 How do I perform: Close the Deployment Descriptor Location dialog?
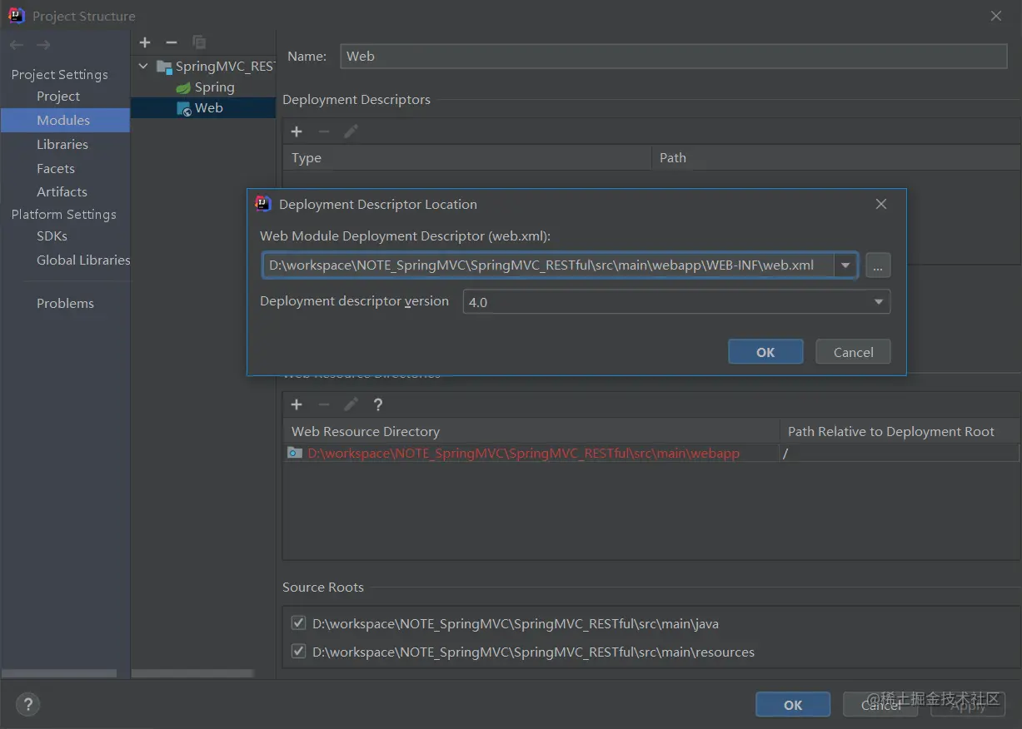coord(881,204)
